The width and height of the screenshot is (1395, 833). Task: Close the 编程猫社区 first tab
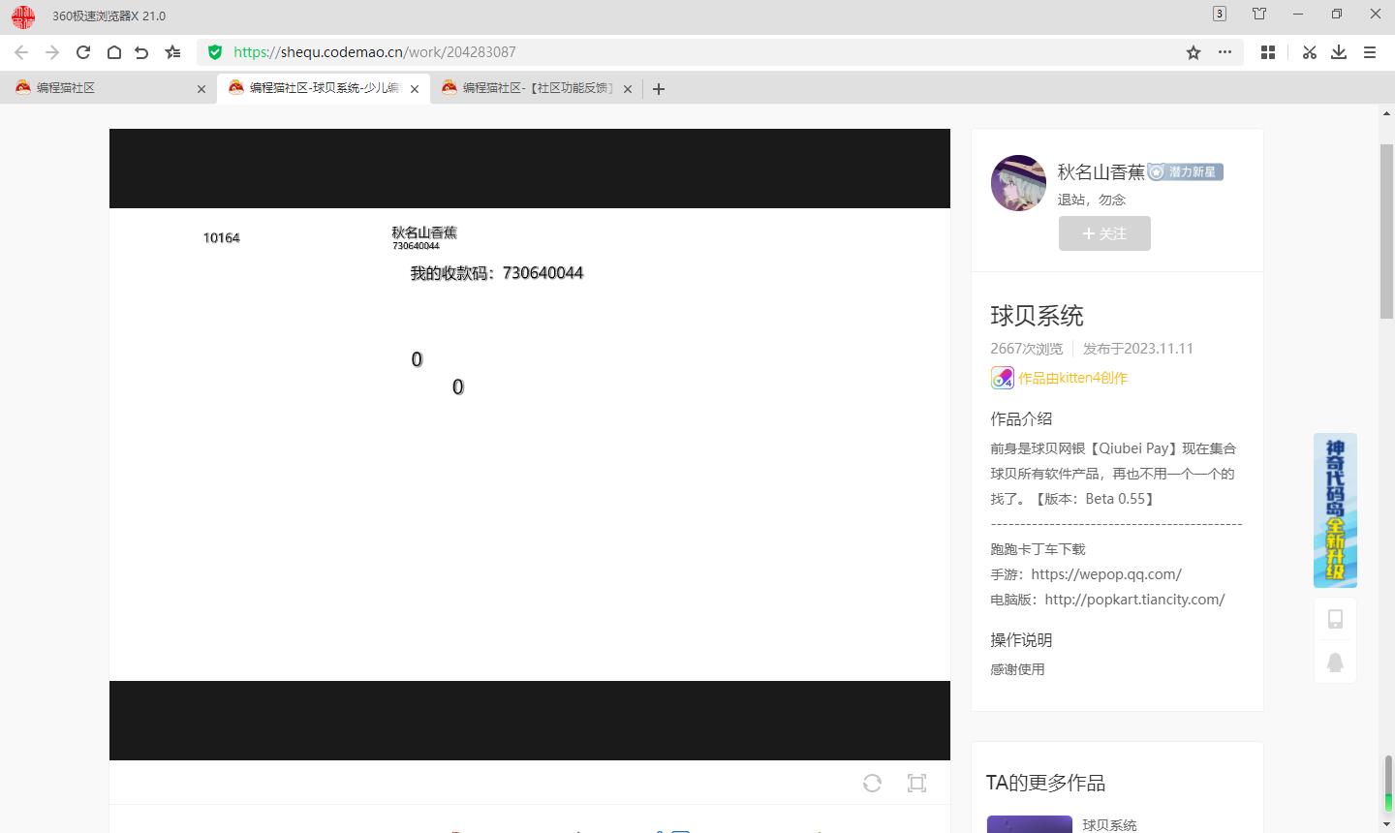point(201,89)
